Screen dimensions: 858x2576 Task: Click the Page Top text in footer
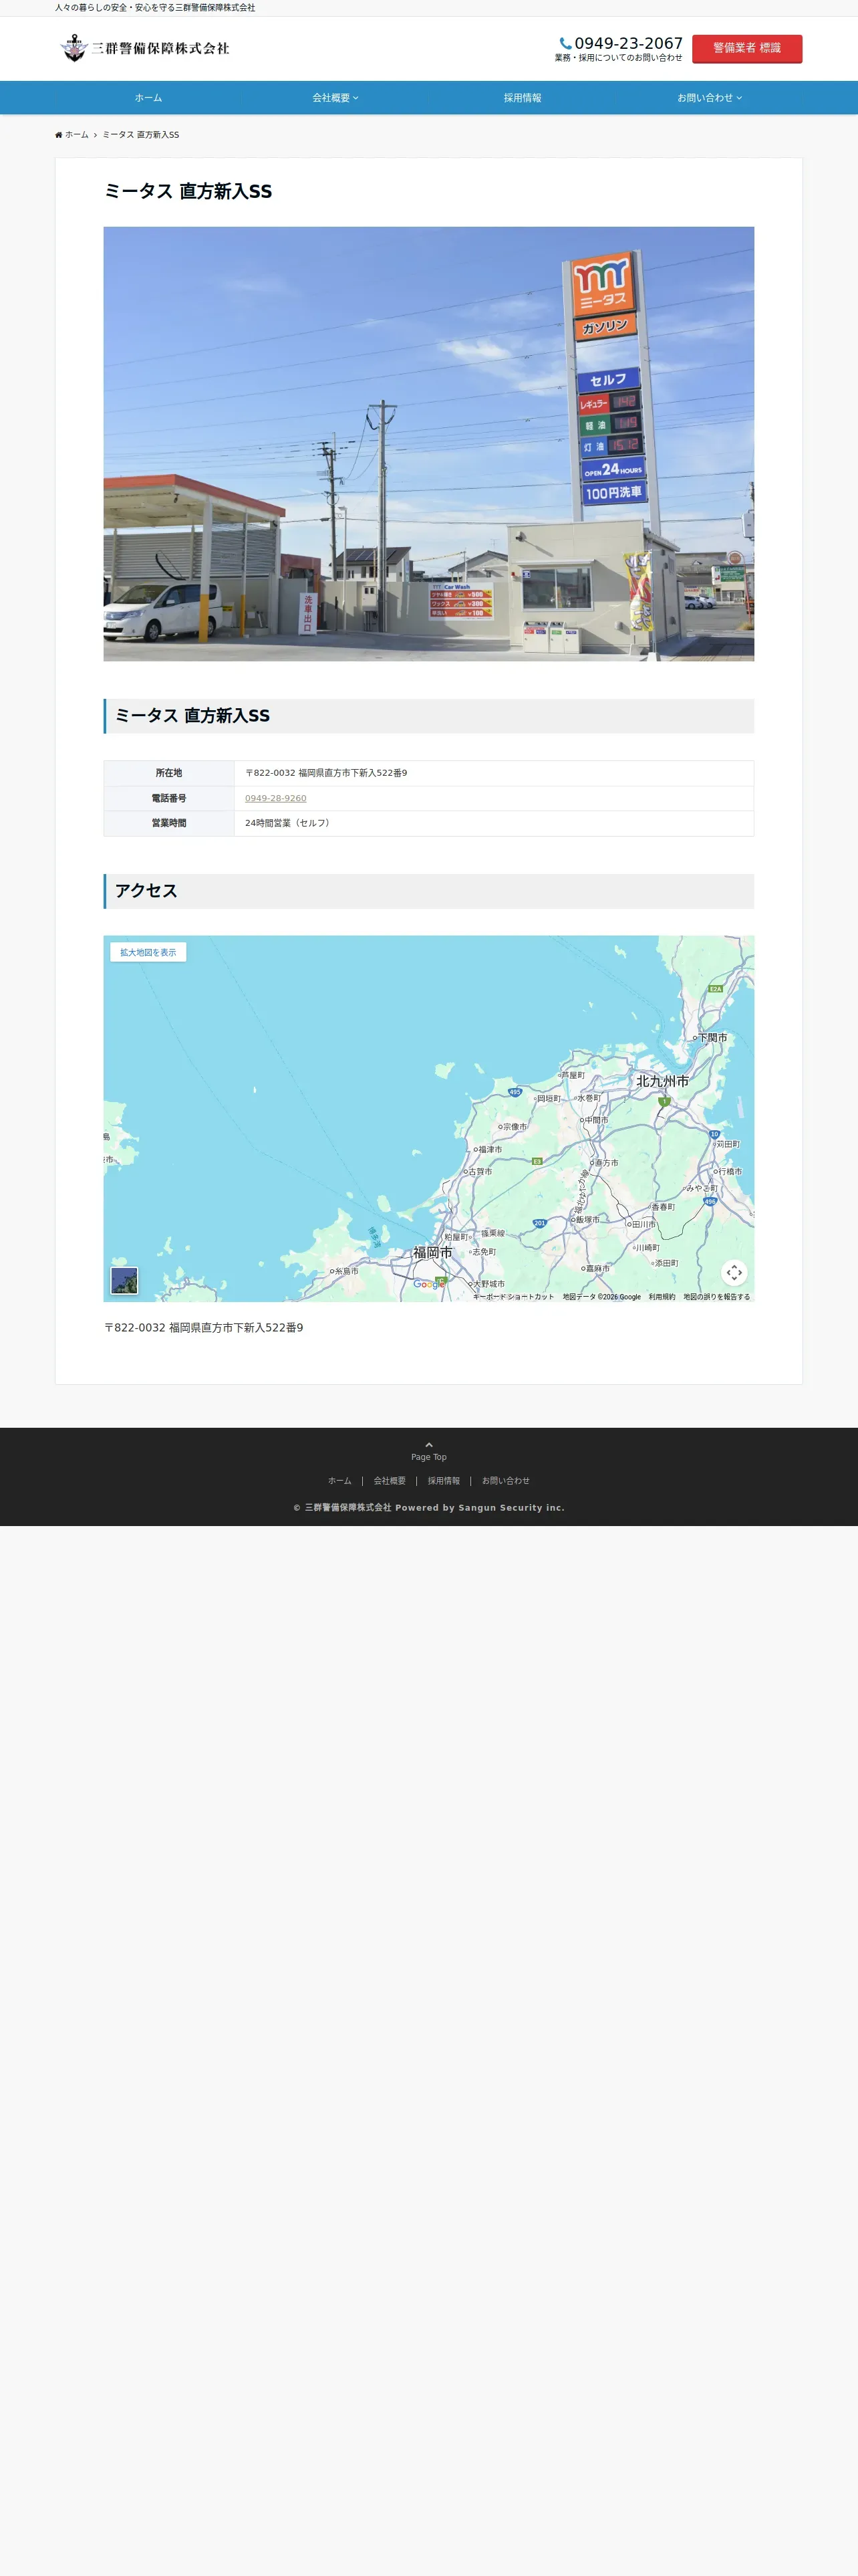(428, 1457)
